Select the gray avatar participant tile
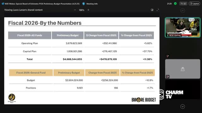Viewport: 202px width, 113px height. click(182, 69)
